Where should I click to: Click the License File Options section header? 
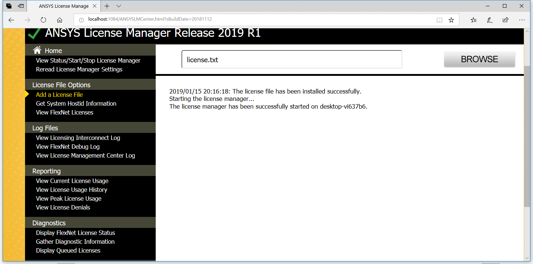(x=90, y=85)
